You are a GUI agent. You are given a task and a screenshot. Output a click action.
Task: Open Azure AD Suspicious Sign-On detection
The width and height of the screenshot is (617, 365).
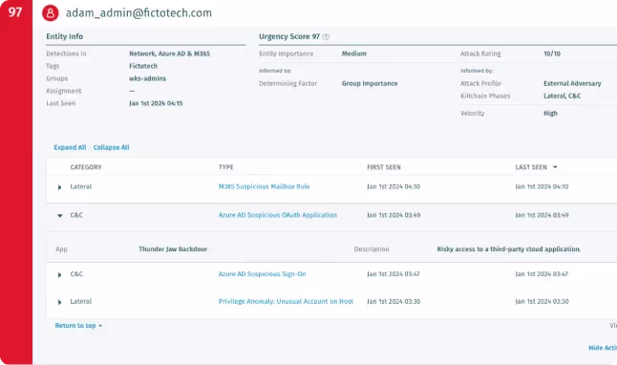262,274
